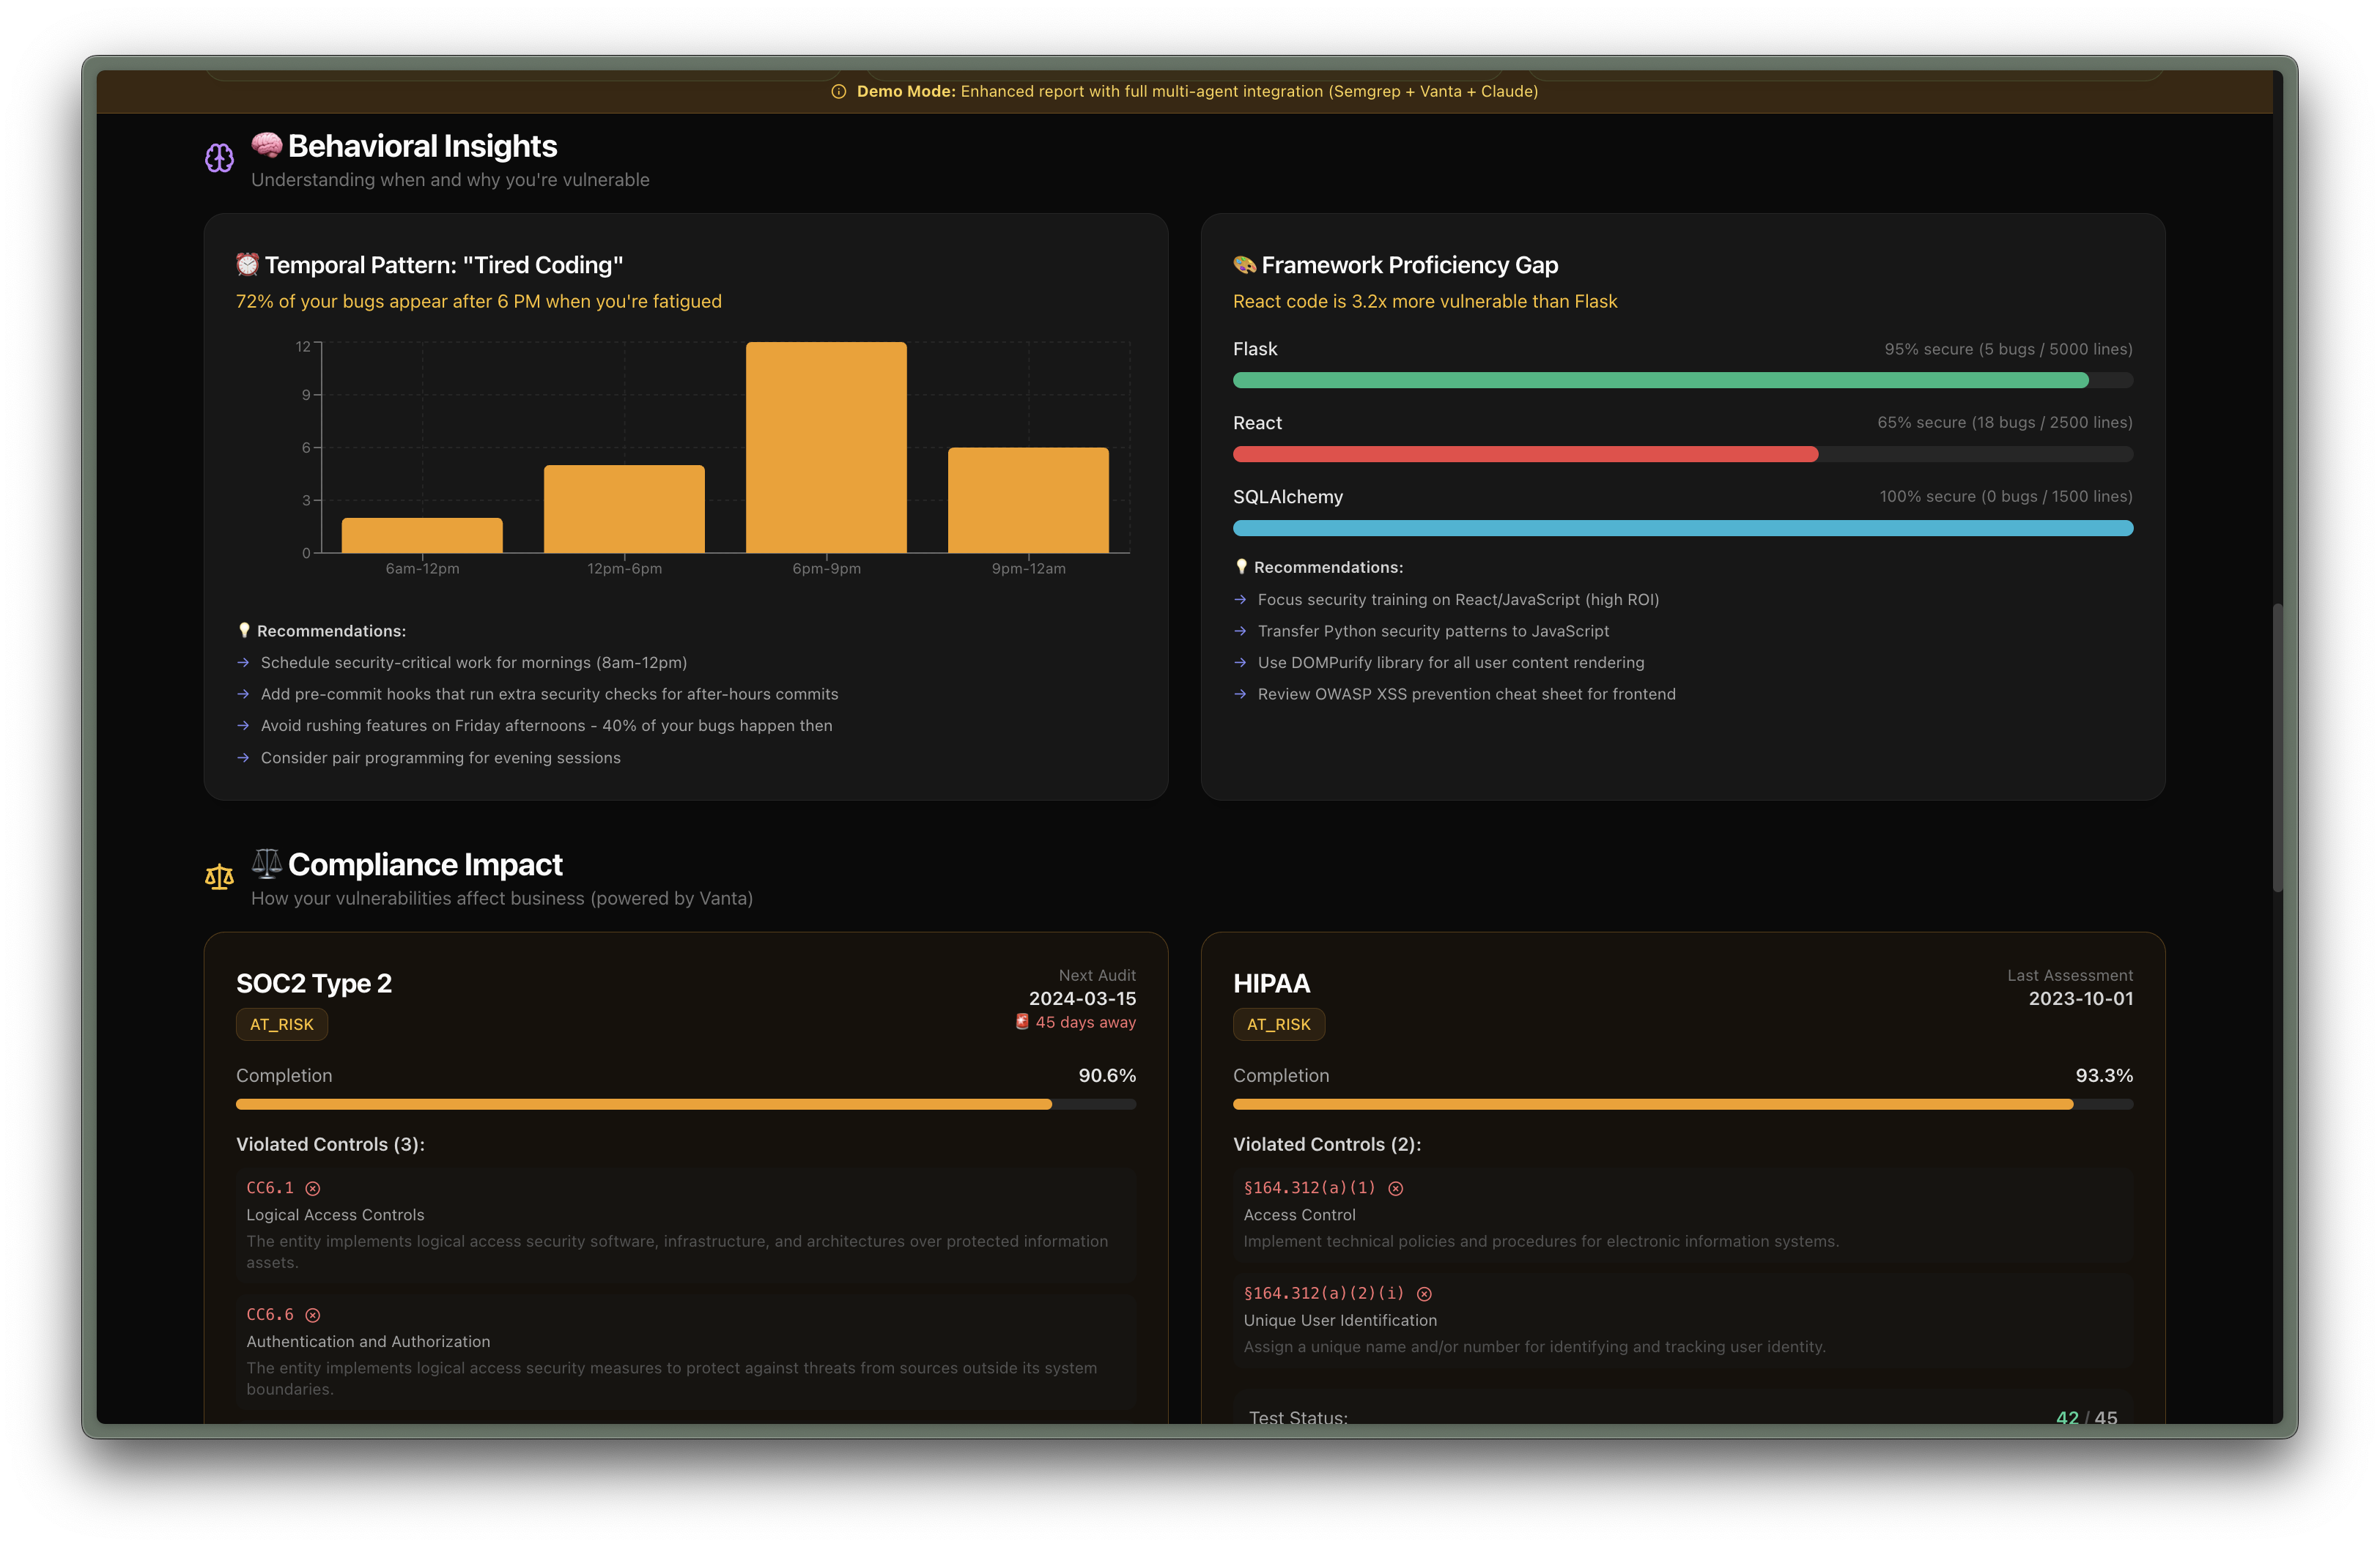
Task: Click the info icon in the Demo Mode banner
Action: click(x=838, y=92)
